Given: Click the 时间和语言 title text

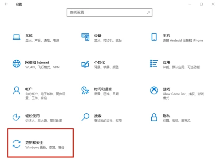Looking at the screenshot, I should coord(103,89).
